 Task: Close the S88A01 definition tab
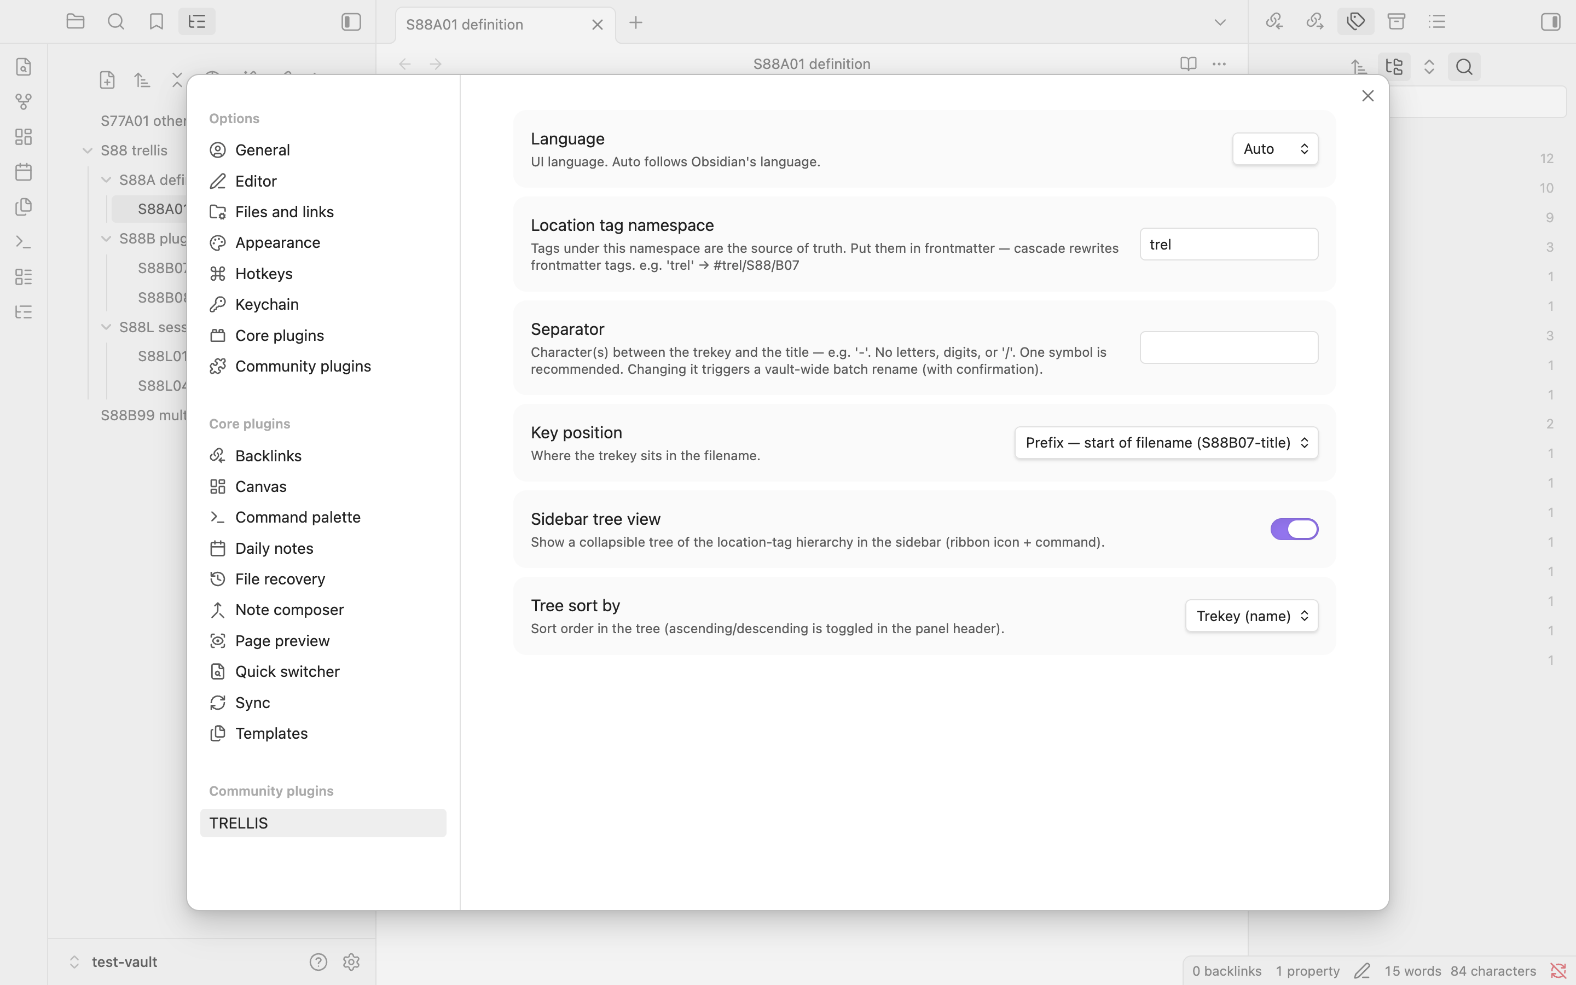pos(597,25)
